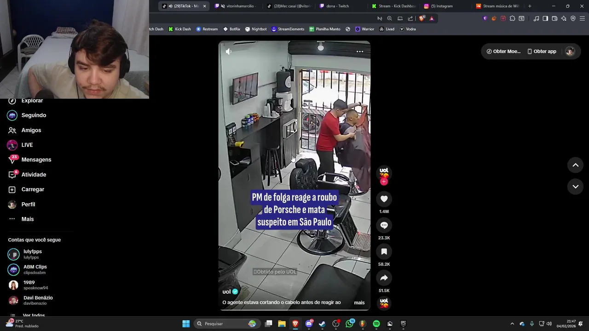
Task: Open media control music note icon
Action: coord(536,18)
